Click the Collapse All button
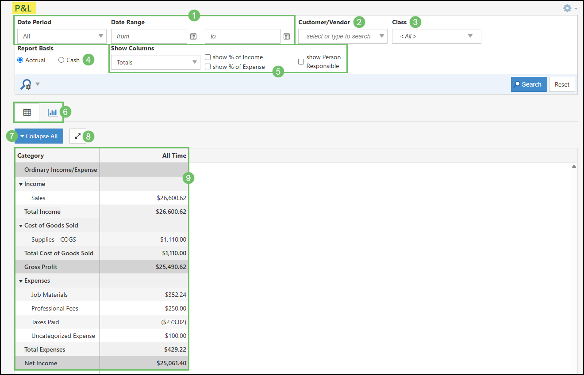This screenshot has height=375, width=584. [x=39, y=136]
